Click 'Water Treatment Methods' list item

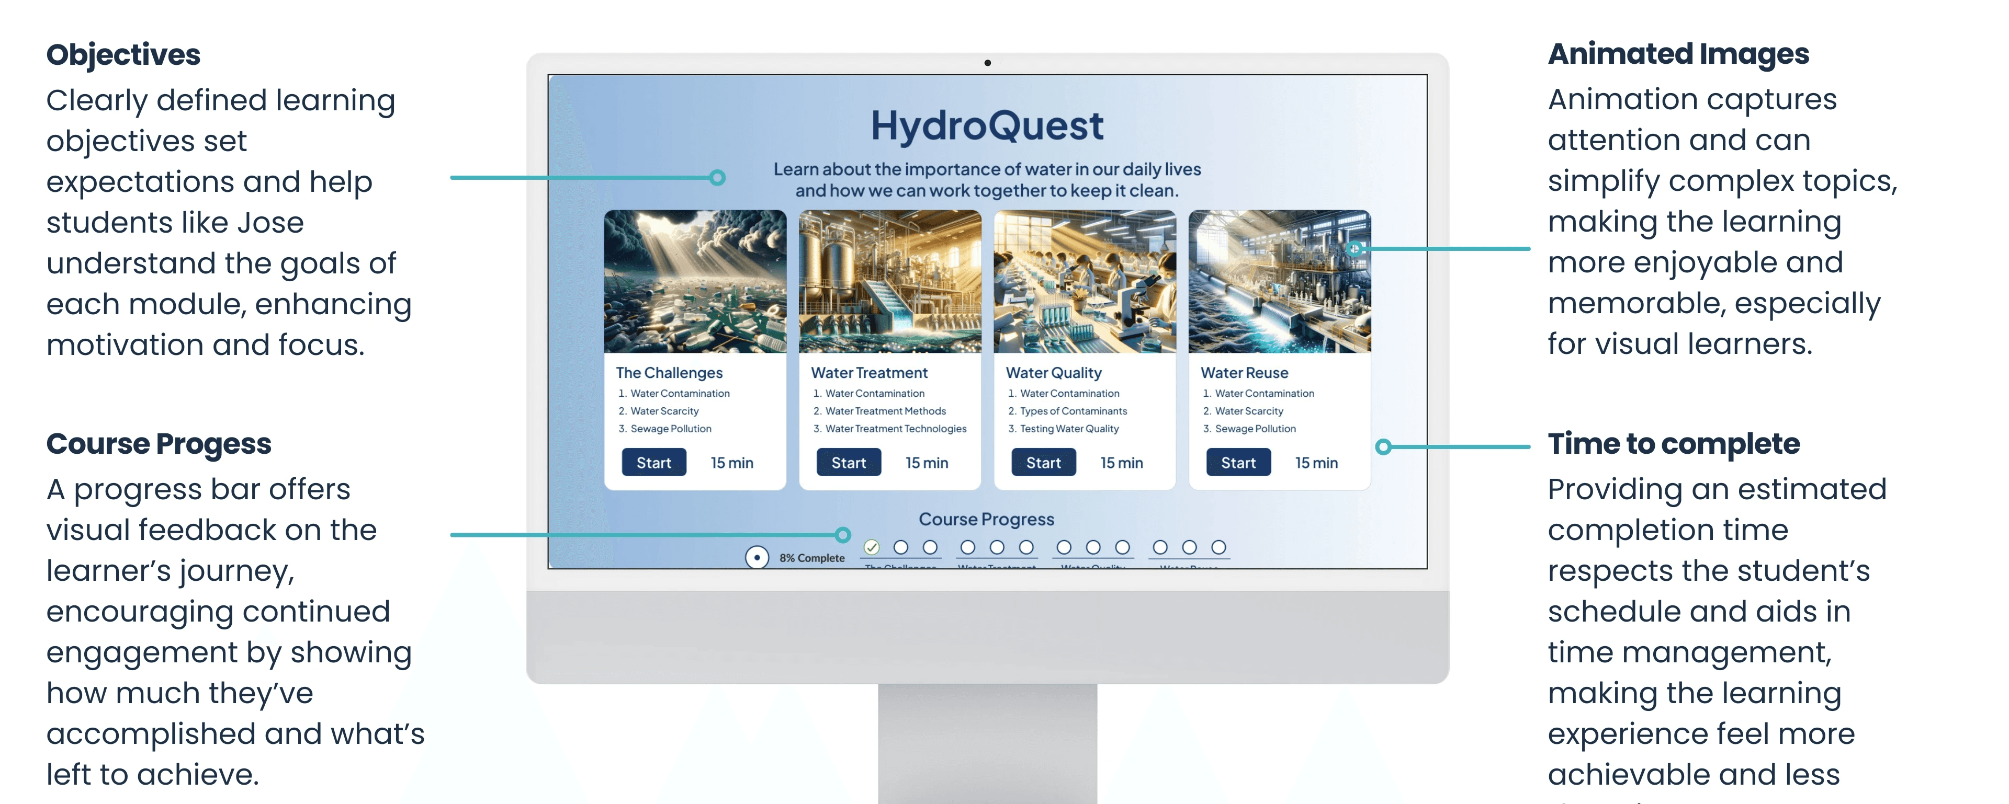(x=886, y=411)
